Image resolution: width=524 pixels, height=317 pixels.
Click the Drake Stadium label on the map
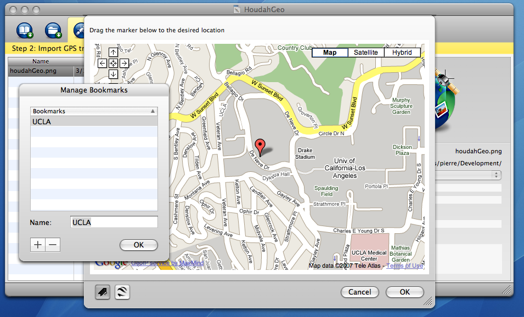(x=305, y=154)
